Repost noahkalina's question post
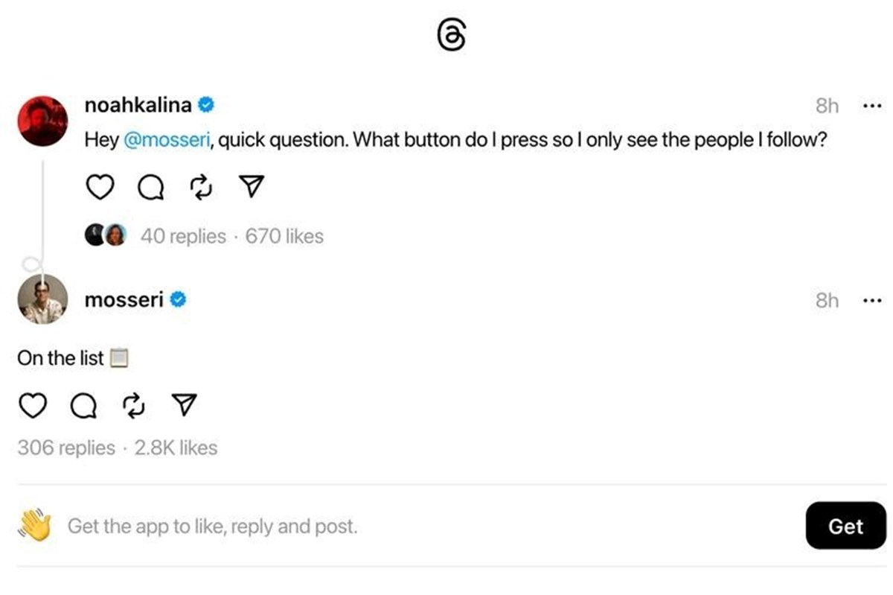Screen dimensions: 893x595 [x=202, y=188]
